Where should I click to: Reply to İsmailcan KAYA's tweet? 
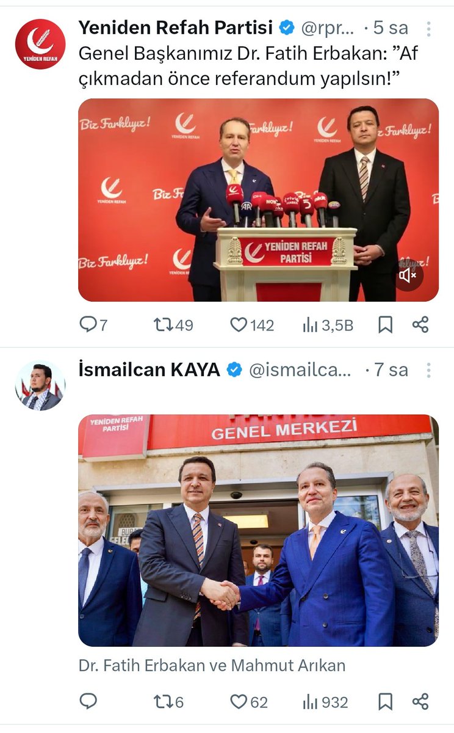coord(88,702)
